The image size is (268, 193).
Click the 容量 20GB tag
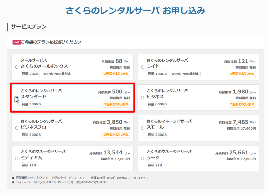coord(30,74)
